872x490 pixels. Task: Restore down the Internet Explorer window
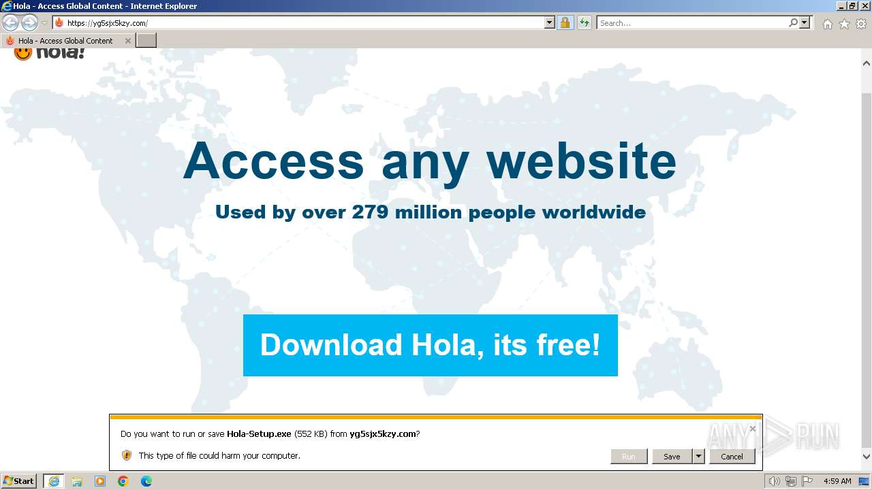[852, 5]
